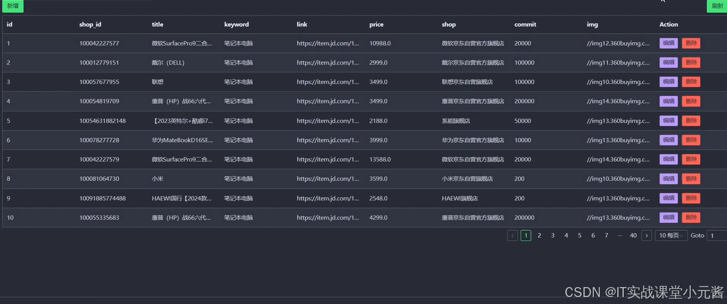
Task: Edit row with price 4299.0
Action: click(x=669, y=217)
